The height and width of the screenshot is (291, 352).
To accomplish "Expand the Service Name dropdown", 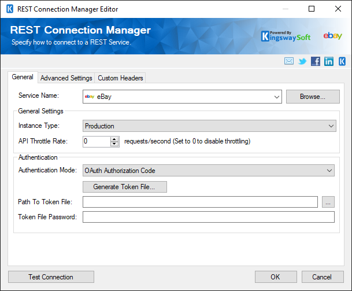I will [276, 97].
